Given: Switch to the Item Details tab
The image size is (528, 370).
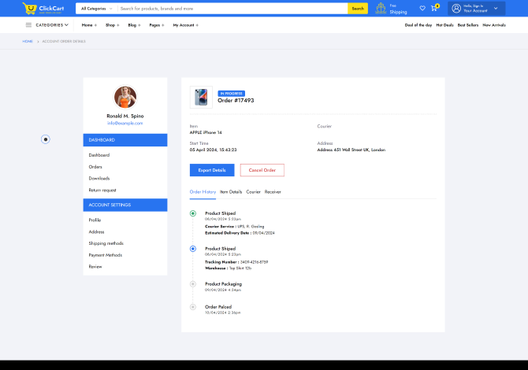Looking at the screenshot, I should tap(231, 192).
